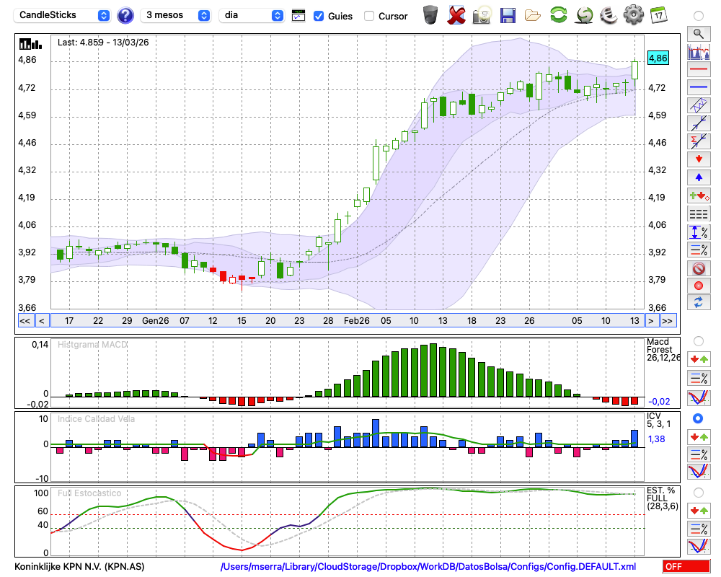Expand the dia interval dropdown
This screenshot has height=577, width=721.
pyautogui.click(x=252, y=15)
